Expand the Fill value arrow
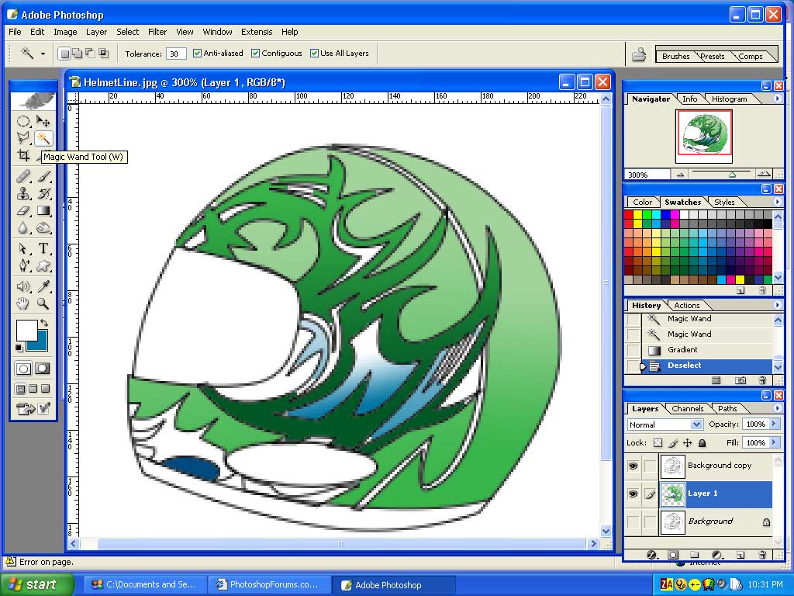Screen dimensions: 794x596 773,442
